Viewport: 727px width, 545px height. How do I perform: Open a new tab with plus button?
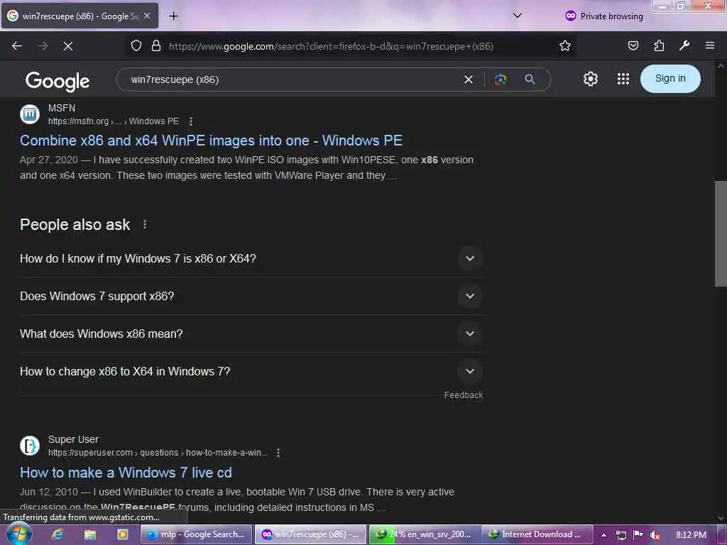coord(173,16)
